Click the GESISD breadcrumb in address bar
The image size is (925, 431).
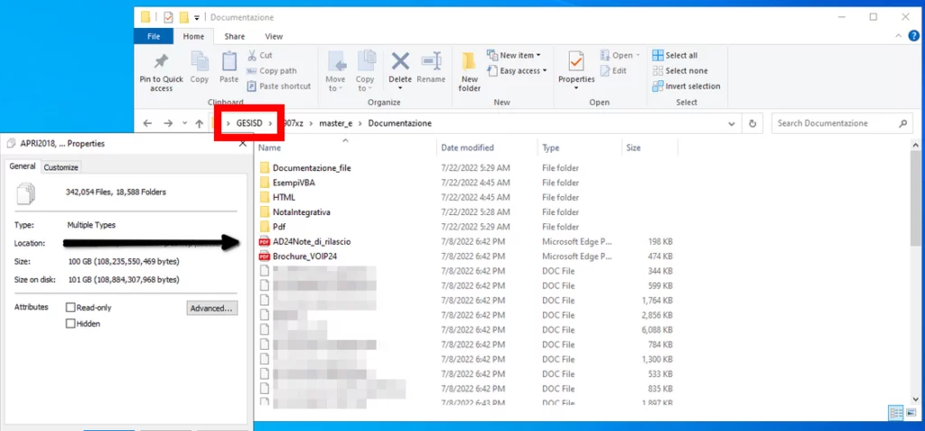click(x=249, y=123)
